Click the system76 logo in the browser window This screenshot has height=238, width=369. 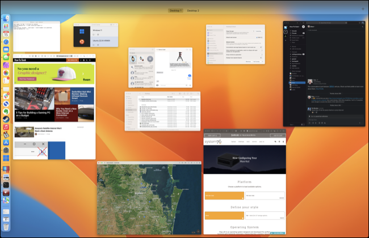click(213, 142)
